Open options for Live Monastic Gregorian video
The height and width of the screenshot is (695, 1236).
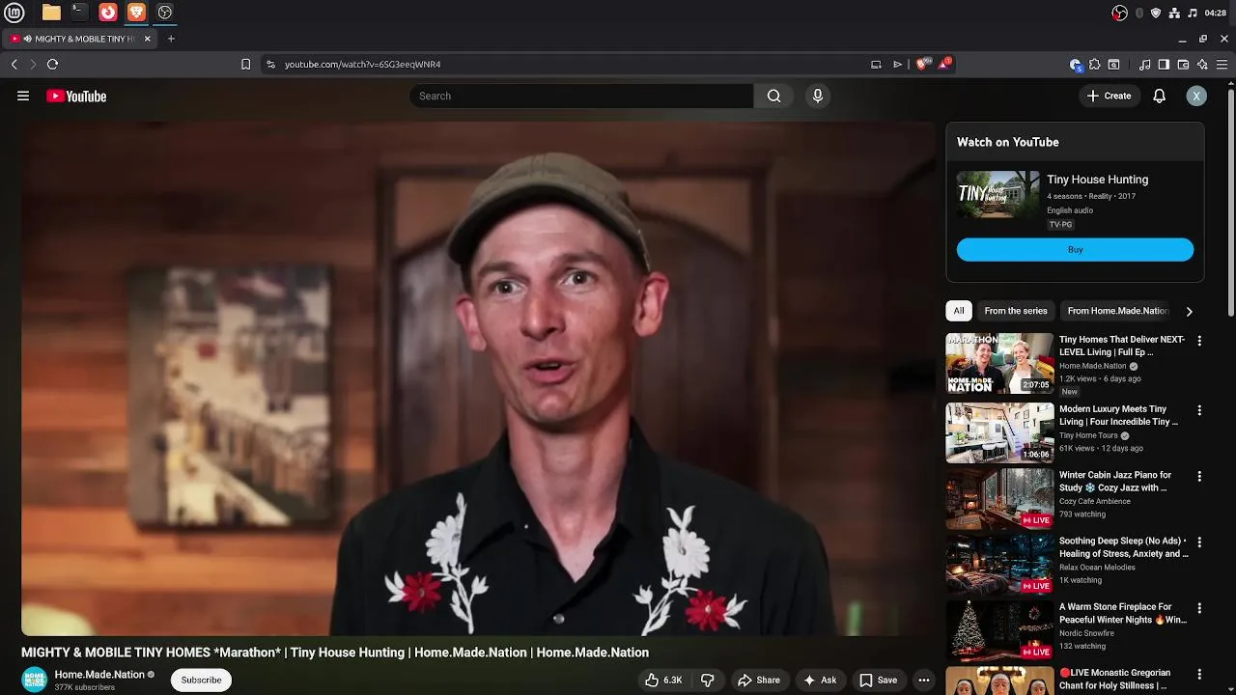(1199, 674)
